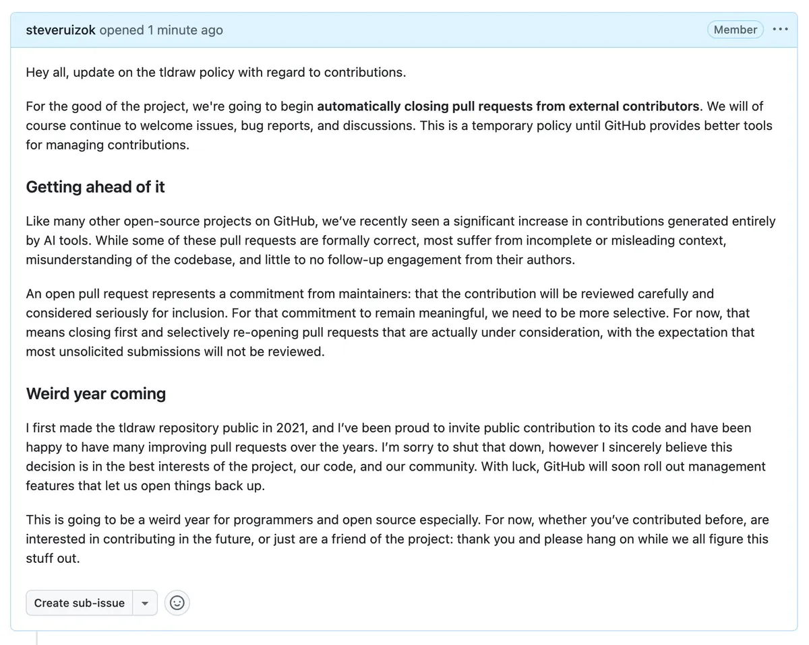Click the Create sub-issue button
Image resolution: width=809 pixels, height=645 pixels.
click(80, 603)
